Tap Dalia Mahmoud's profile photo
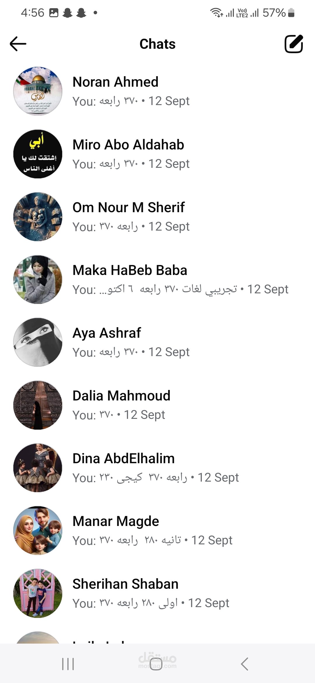This screenshot has height=683, width=315. (38, 405)
